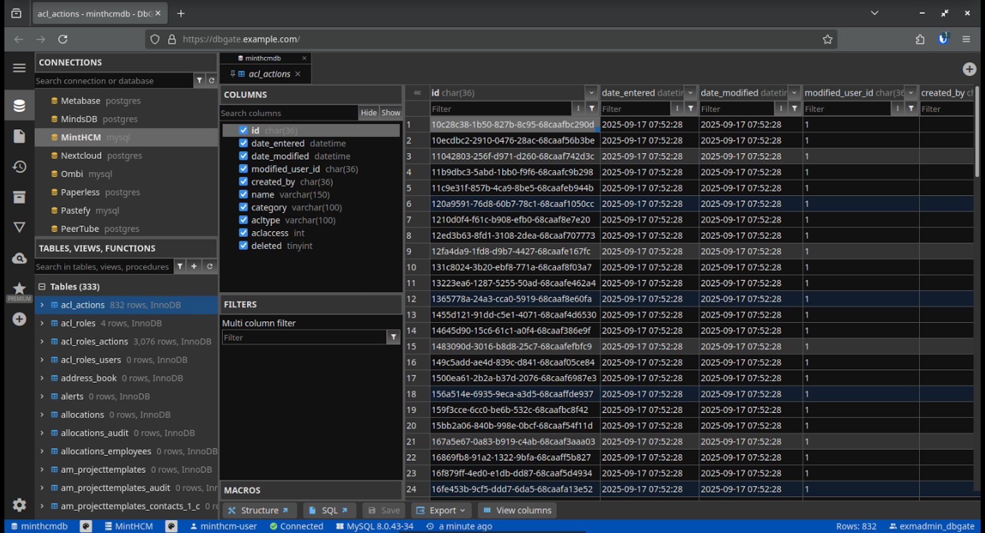985x533 pixels.
Task: Click the add new table plus icon
Action: [194, 266]
